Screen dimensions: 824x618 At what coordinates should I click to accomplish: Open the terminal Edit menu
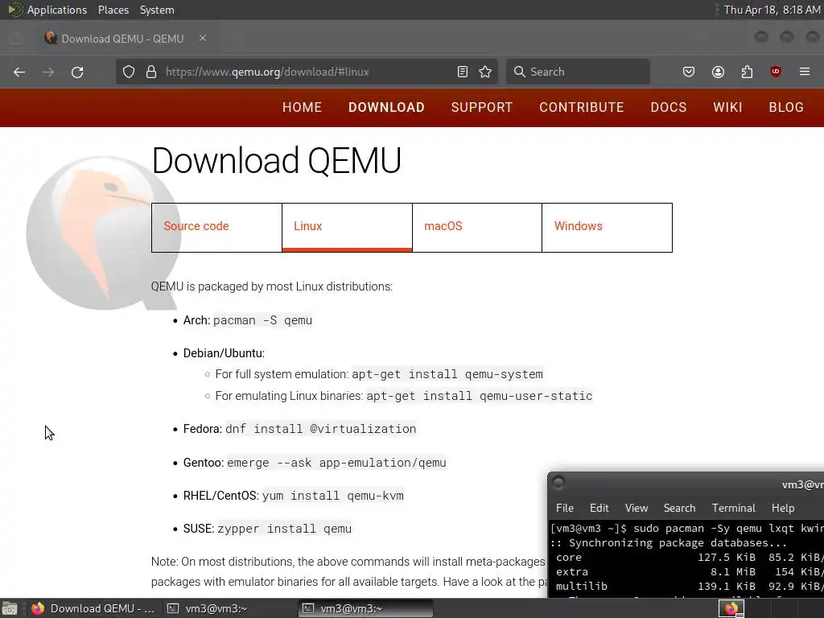click(x=599, y=509)
